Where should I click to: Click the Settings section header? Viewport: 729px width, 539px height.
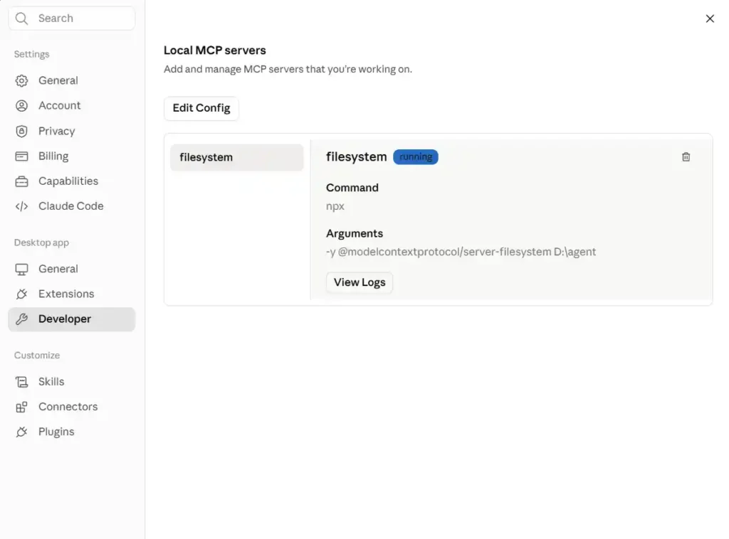tap(31, 54)
